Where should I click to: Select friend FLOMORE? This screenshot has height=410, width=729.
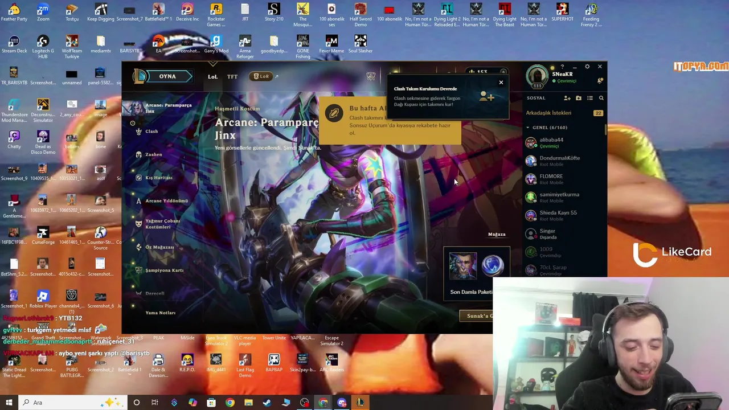click(x=564, y=179)
